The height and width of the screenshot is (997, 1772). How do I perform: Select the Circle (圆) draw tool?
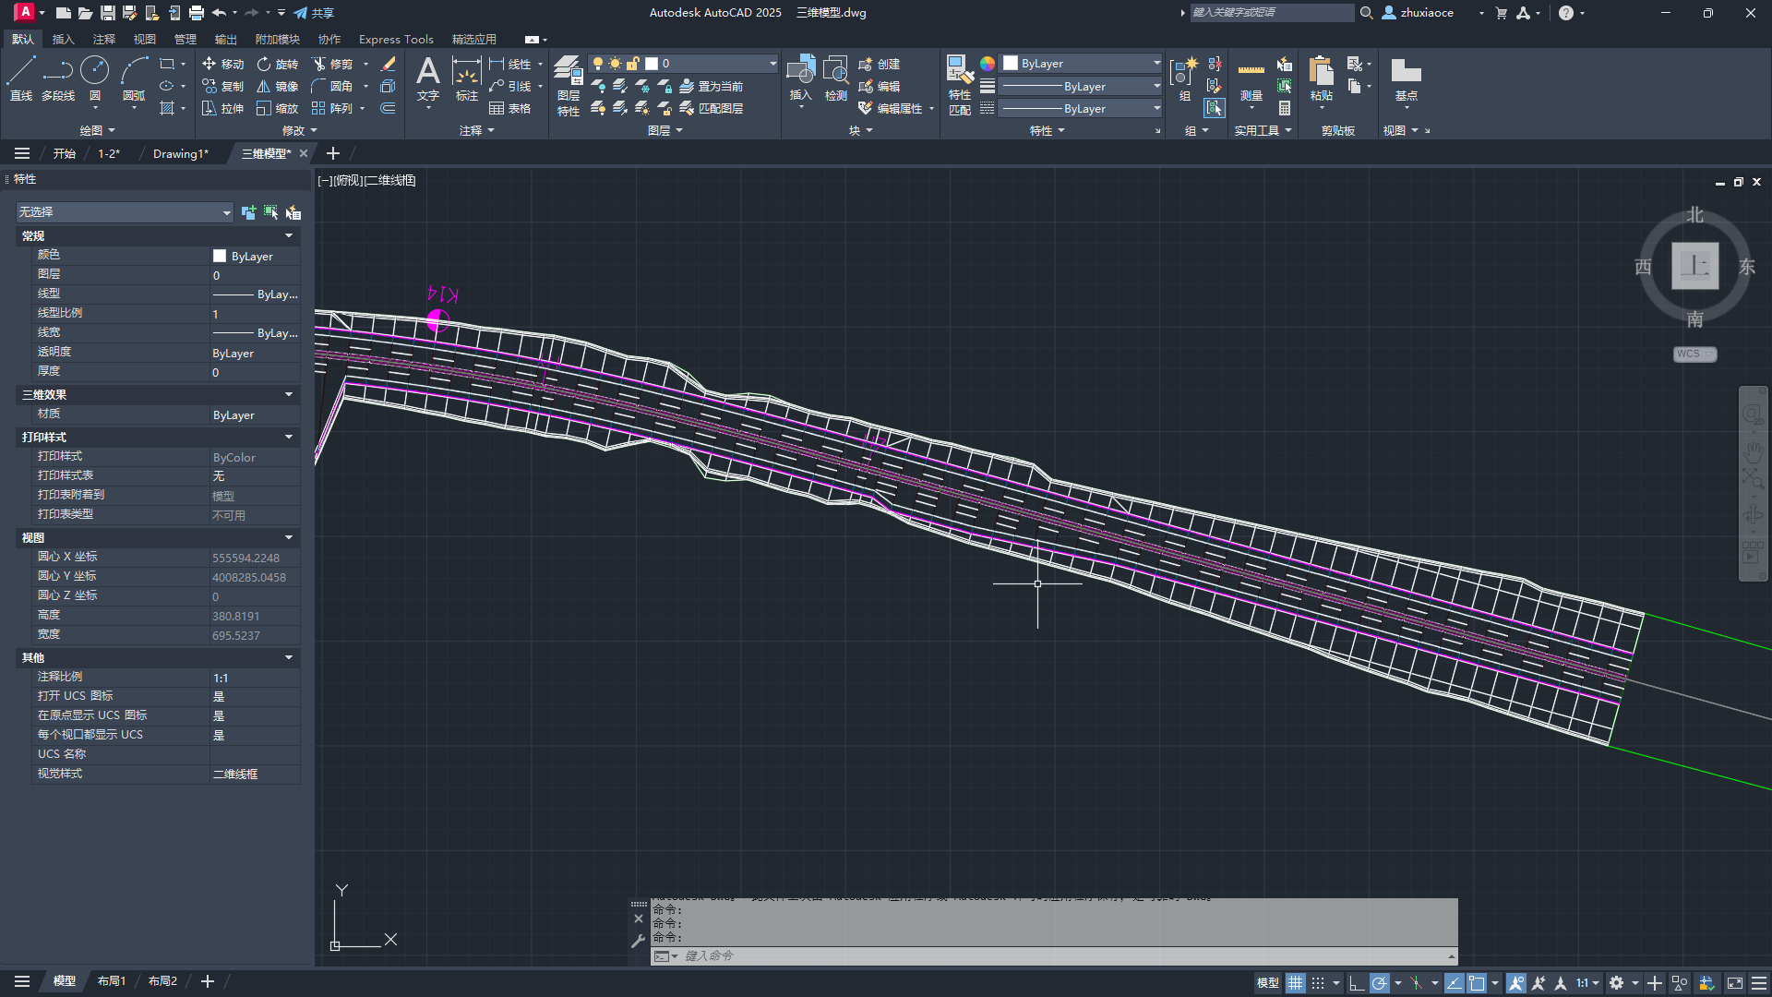point(94,77)
